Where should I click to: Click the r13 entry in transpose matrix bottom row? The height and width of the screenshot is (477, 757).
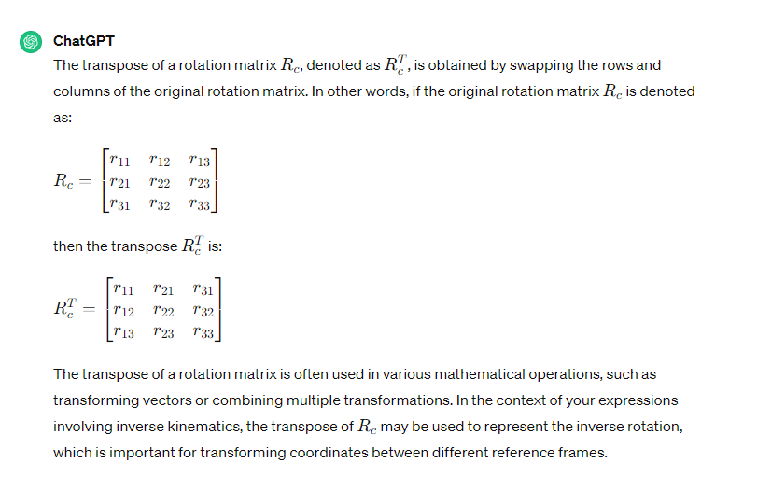123,332
